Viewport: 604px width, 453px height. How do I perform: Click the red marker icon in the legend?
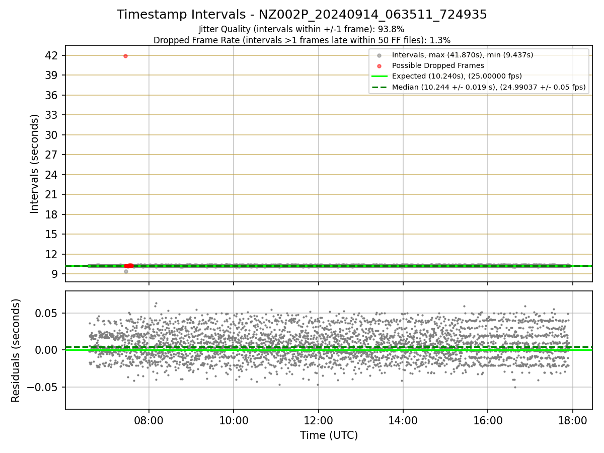380,66
